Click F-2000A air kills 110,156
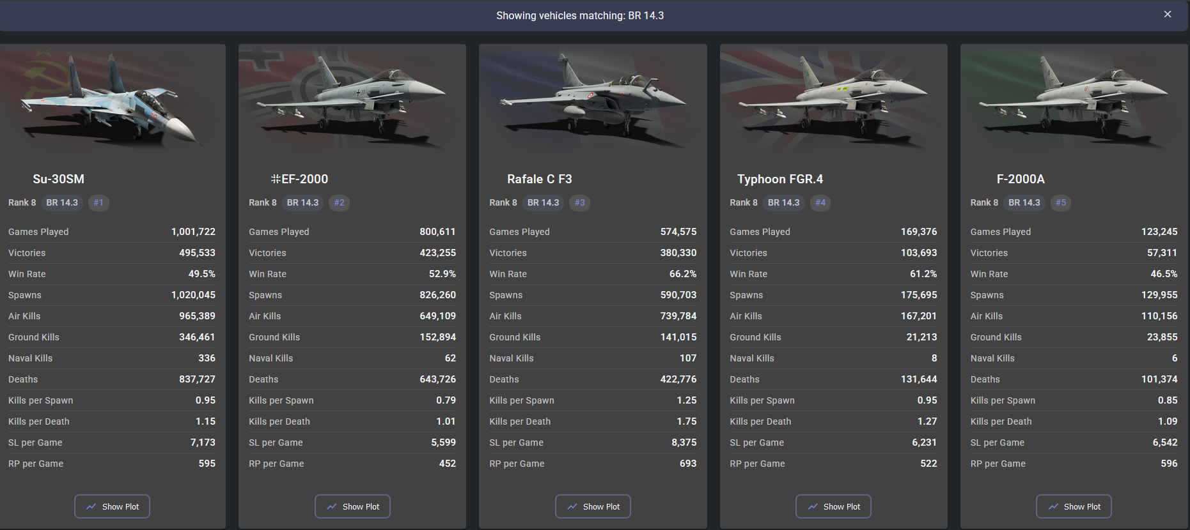The width and height of the screenshot is (1190, 530). [x=1159, y=316]
